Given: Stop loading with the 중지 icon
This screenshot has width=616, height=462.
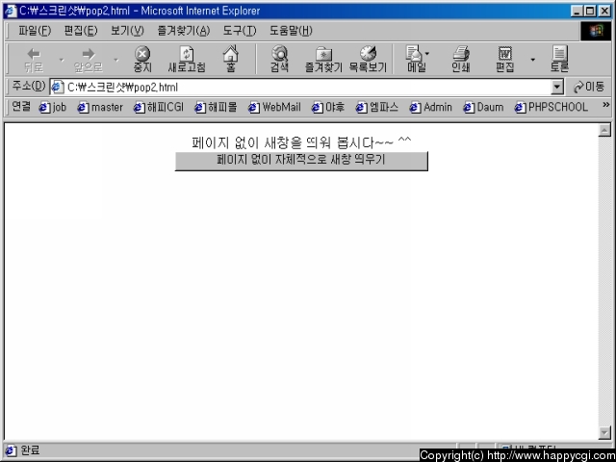Looking at the screenshot, I should click(x=142, y=60).
